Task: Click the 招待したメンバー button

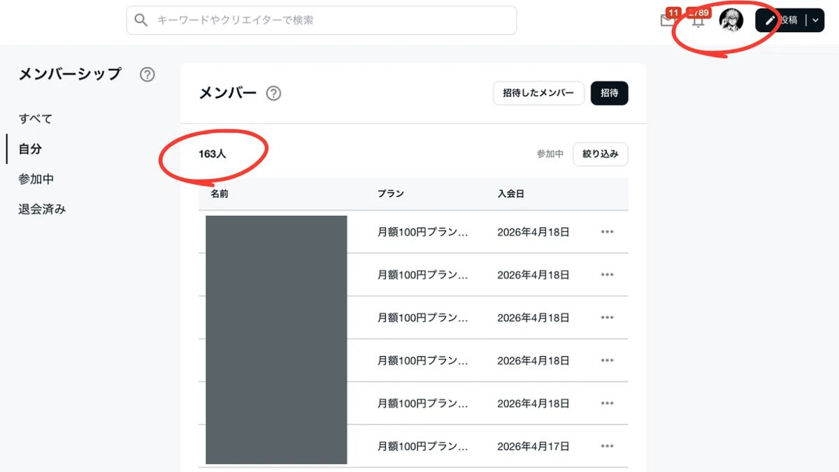Action: (x=538, y=93)
